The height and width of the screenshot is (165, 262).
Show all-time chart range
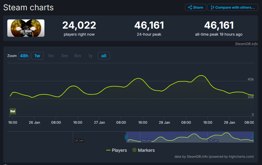(x=104, y=56)
